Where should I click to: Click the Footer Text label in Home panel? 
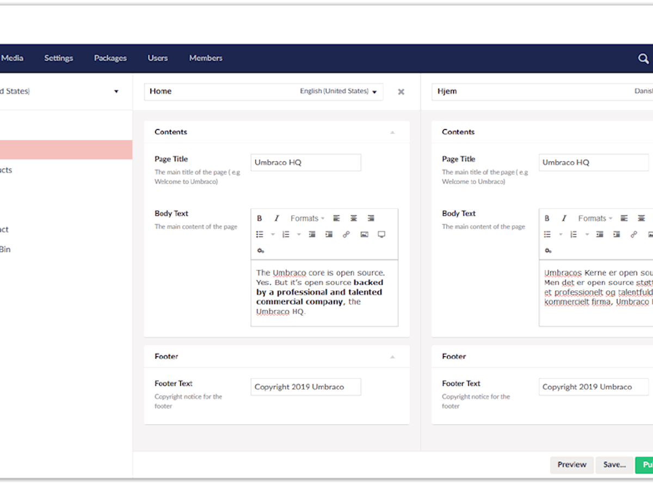pos(174,383)
